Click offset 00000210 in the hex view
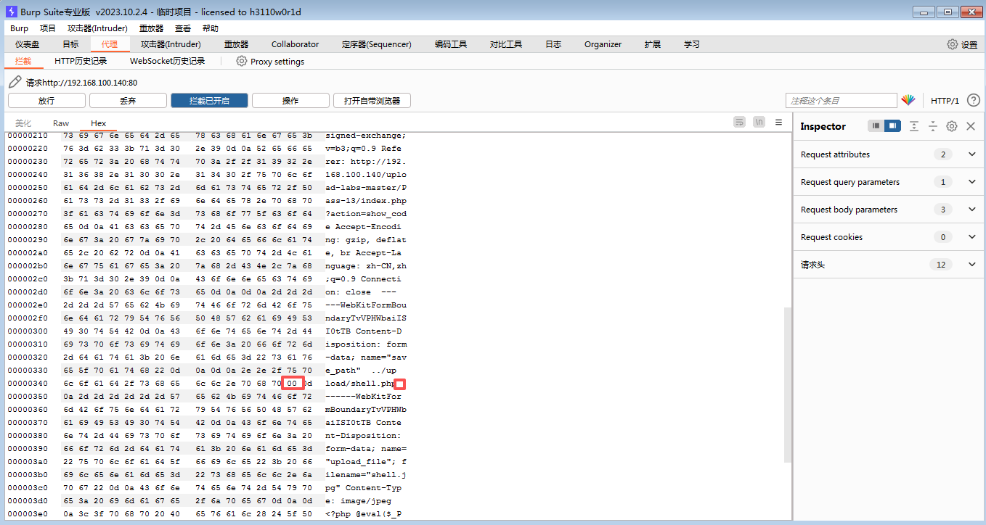 [x=28, y=136]
